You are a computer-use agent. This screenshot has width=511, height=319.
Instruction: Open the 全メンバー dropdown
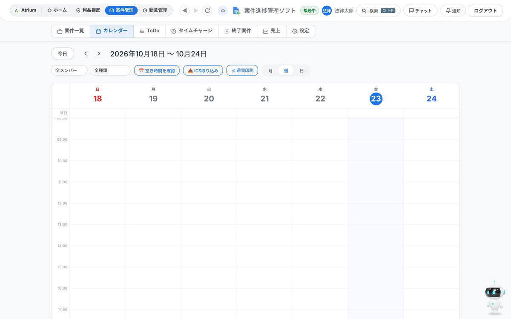[x=69, y=71]
